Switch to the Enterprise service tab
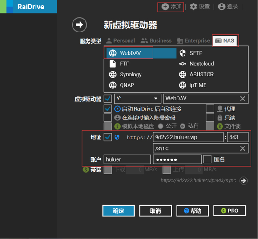The image size is (258, 239). pyautogui.click(x=193, y=40)
